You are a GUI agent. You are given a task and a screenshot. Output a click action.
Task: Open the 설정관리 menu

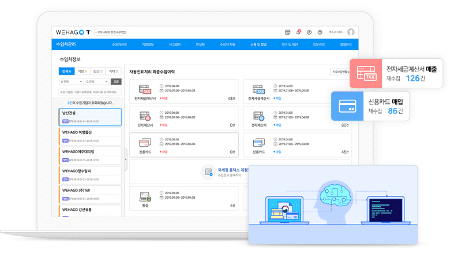point(346,44)
